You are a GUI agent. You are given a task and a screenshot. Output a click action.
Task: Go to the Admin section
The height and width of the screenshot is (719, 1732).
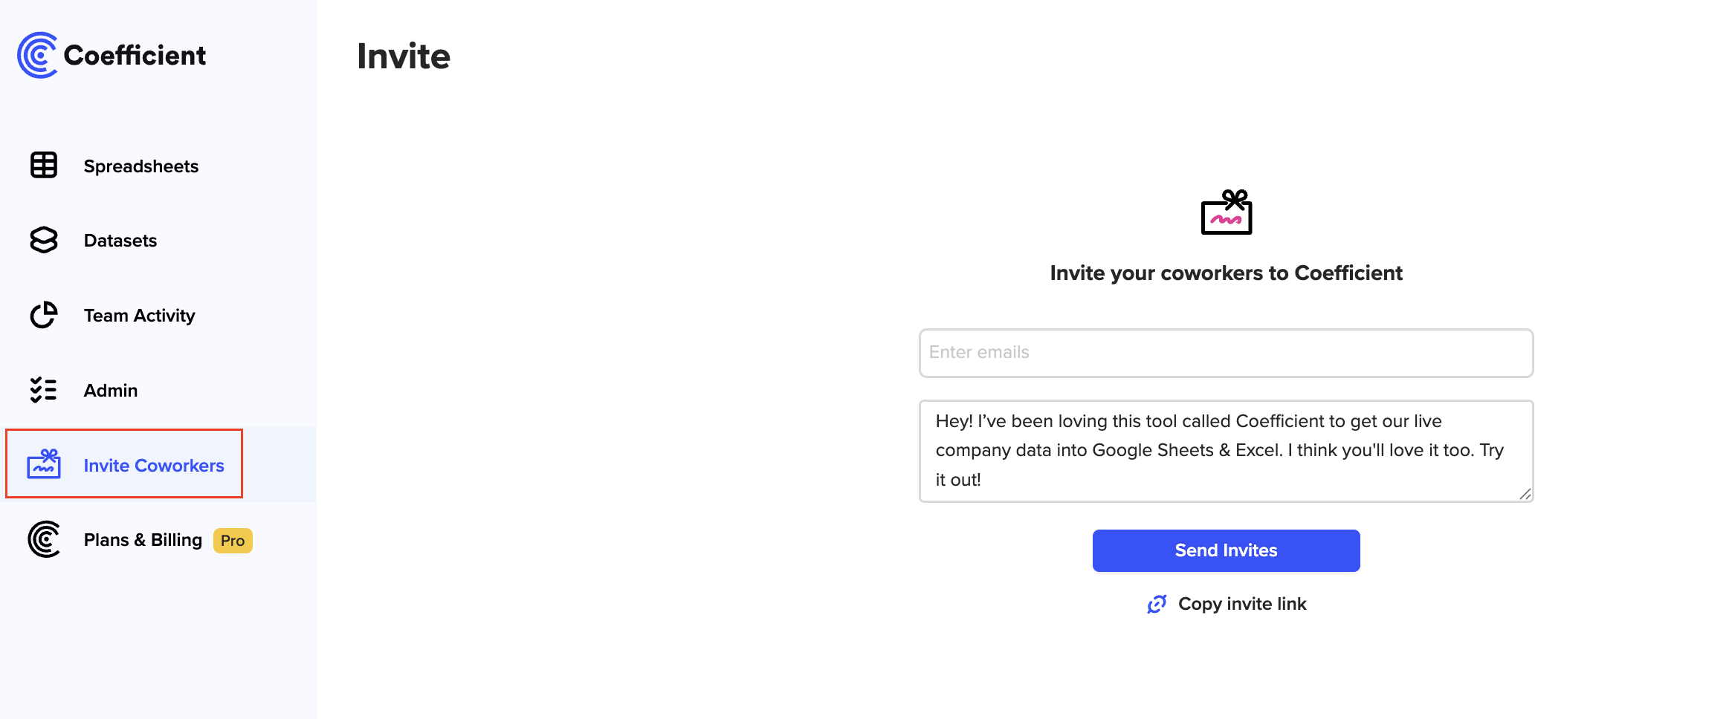tap(110, 389)
